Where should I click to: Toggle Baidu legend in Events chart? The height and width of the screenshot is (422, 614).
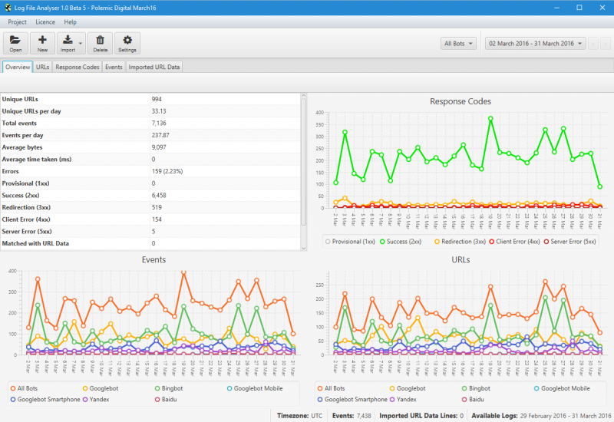click(166, 399)
